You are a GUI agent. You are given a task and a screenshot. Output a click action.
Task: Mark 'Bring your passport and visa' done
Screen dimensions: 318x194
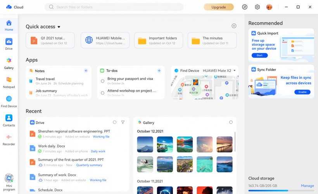click(x=102, y=81)
